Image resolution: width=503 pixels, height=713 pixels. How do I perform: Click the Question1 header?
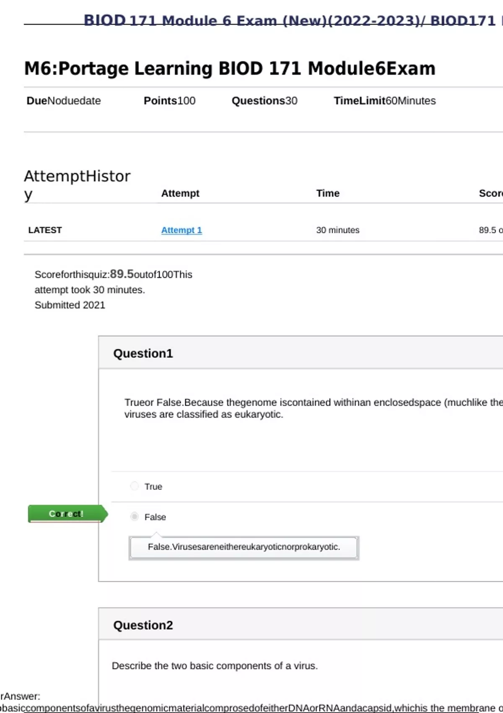pyautogui.click(x=143, y=354)
